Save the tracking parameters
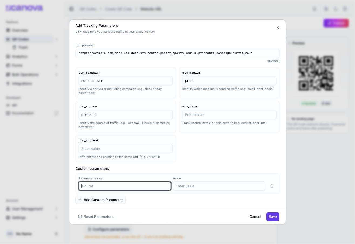Viewport: 355px width, 244px height. [273, 217]
